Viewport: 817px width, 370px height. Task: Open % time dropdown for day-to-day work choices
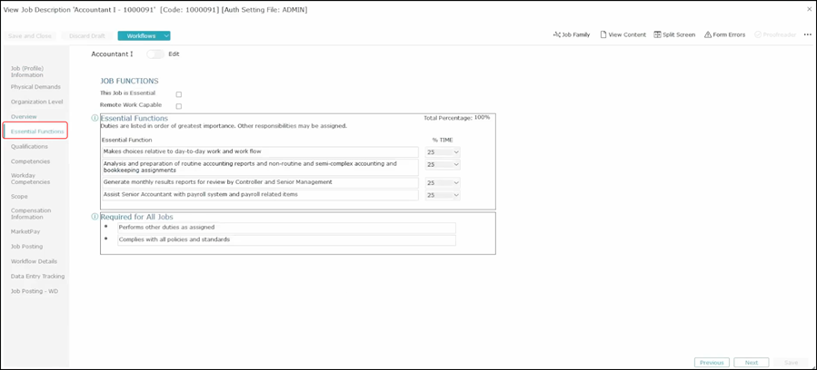click(443, 151)
